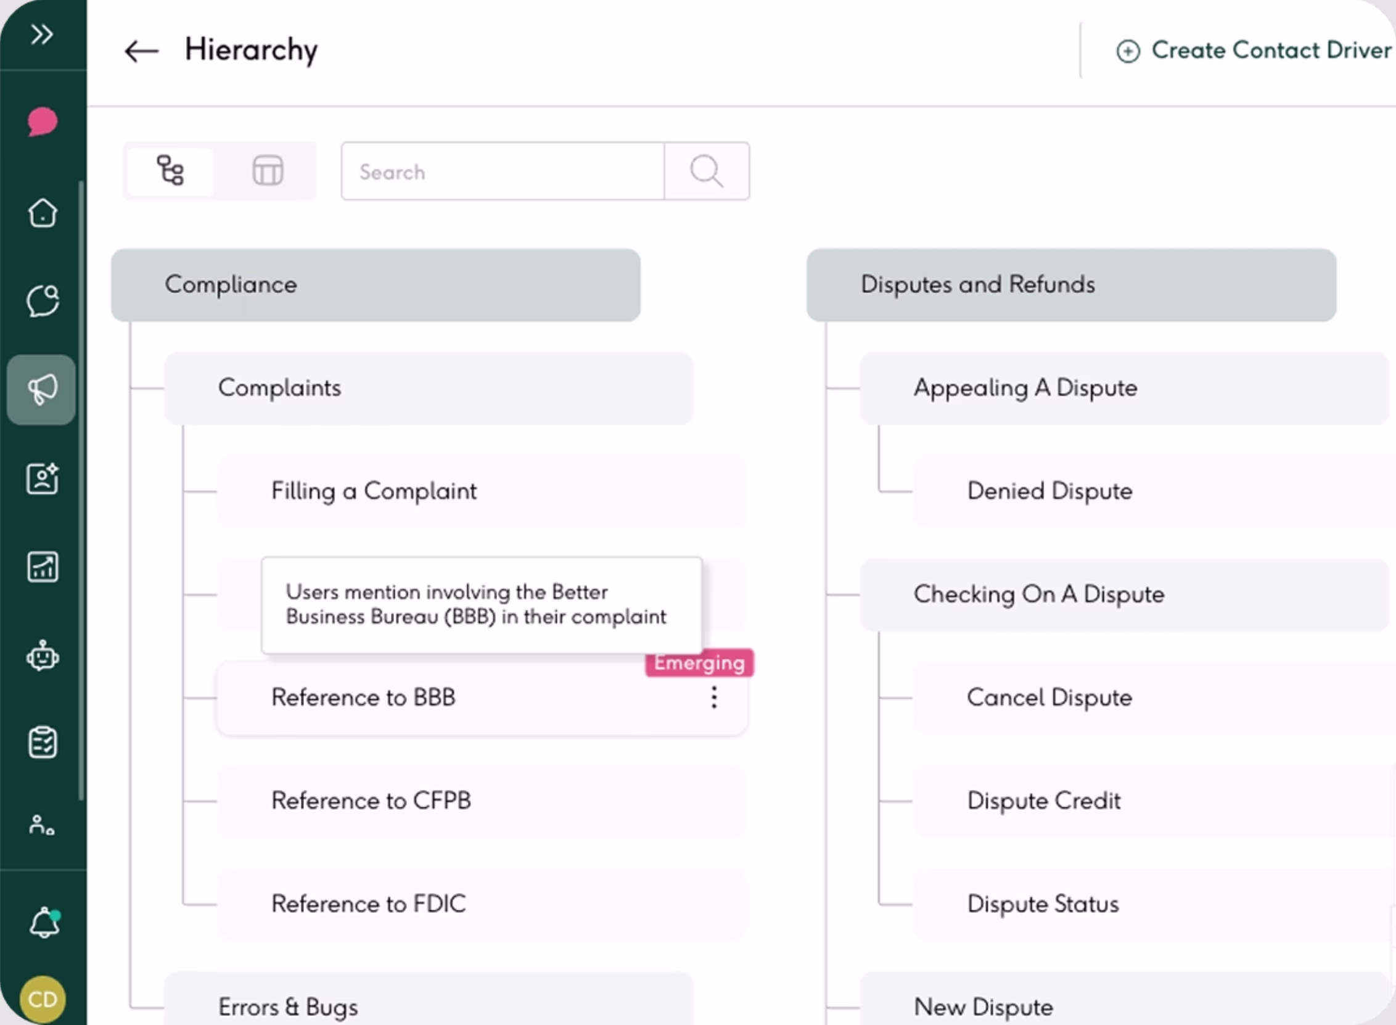The image size is (1396, 1025).
Task: Open the contacts icon with sparkle
Action: click(41, 479)
